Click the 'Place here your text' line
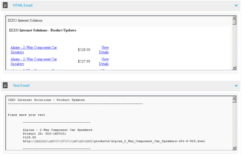The width and height of the screenshot is (242, 155). pyautogui.click(x=26, y=115)
